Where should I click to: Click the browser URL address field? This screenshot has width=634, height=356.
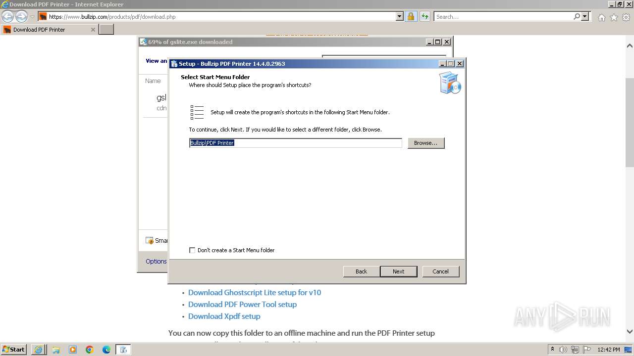[x=221, y=17]
